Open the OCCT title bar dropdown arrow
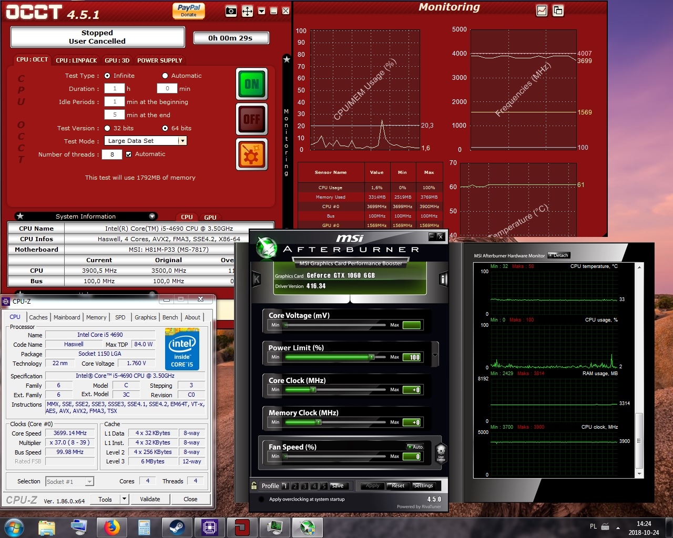Image resolution: width=673 pixels, height=538 pixels. coord(261,11)
